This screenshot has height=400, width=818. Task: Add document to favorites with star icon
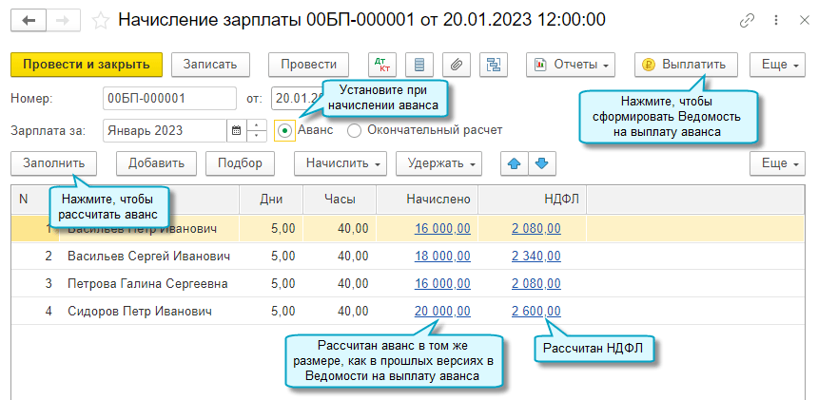101,20
